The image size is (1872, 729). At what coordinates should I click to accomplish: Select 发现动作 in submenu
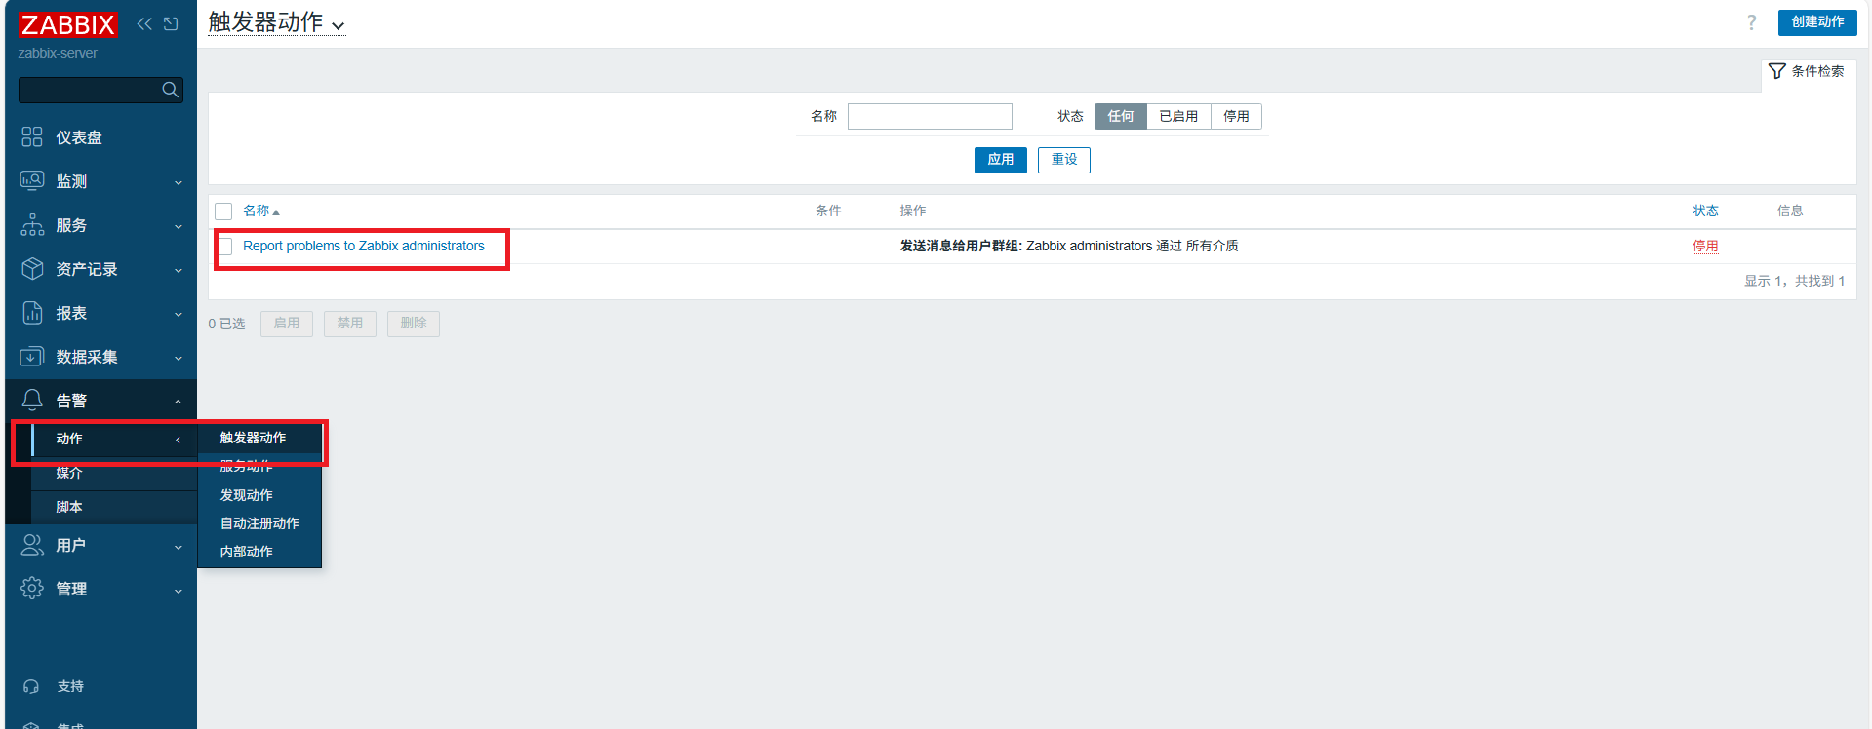click(259, 495)
